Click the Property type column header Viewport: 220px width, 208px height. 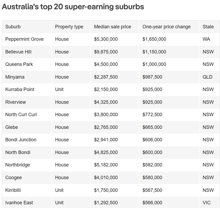pos(69,27)
